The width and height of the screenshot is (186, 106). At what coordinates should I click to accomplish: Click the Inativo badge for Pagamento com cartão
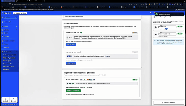point(135,52)
